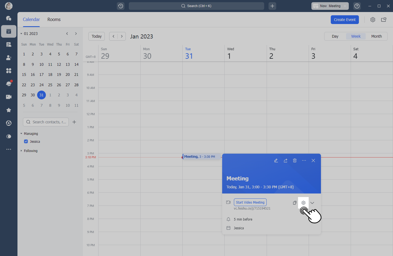Start Video Meeting from the event card

click(x=250, y=202)
